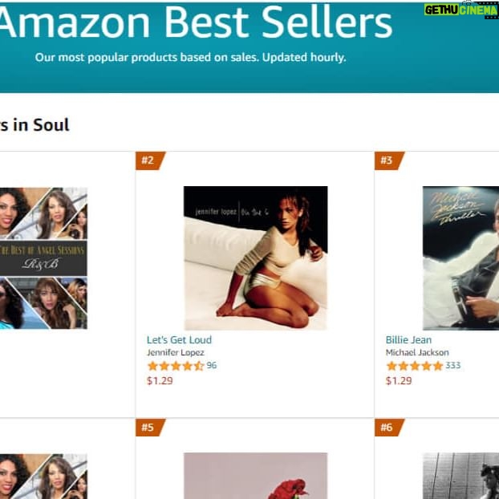Open the #5 album cover with red rose
Viewport: 499px width, 499px height.
[x=255, y=477]
